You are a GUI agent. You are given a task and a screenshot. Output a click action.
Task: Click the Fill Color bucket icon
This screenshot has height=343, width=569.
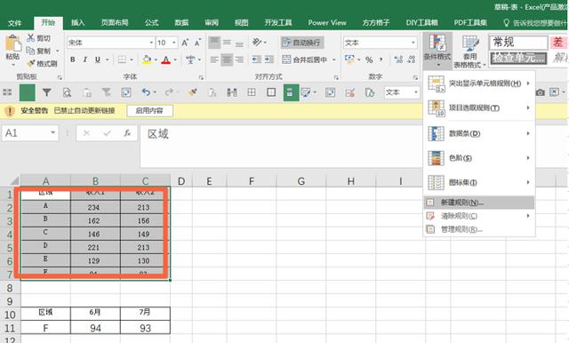(x=147, y=60)
